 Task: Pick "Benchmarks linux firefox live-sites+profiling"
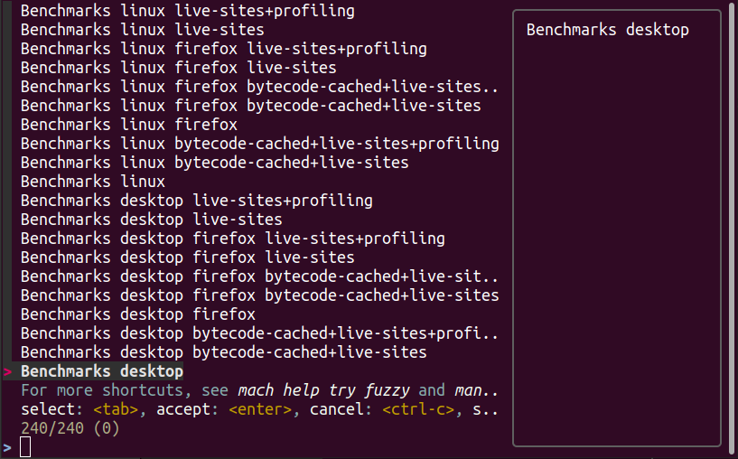tap(223, 49)
